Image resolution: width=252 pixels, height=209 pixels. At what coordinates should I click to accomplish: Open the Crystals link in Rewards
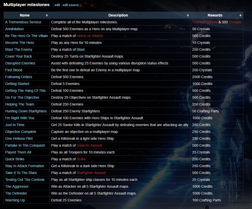(235, 22)
